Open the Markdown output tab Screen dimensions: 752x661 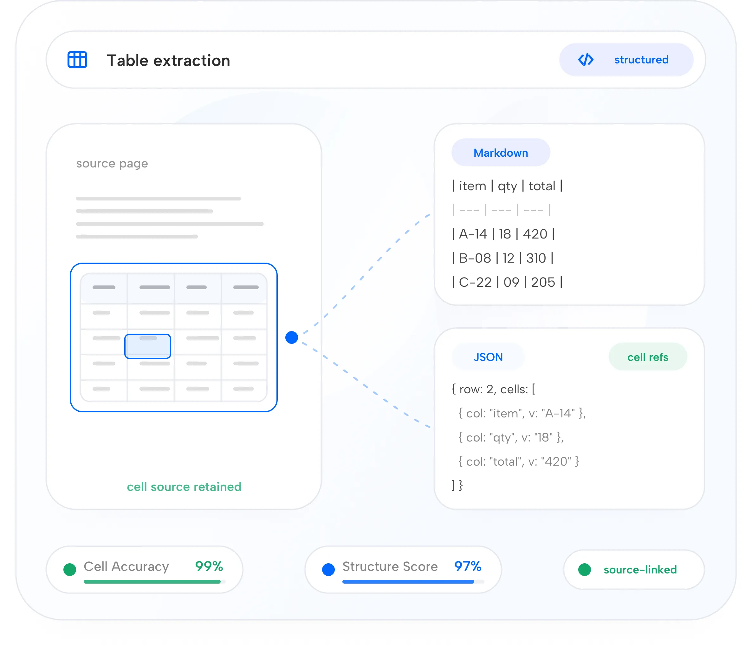coord(500,152)
